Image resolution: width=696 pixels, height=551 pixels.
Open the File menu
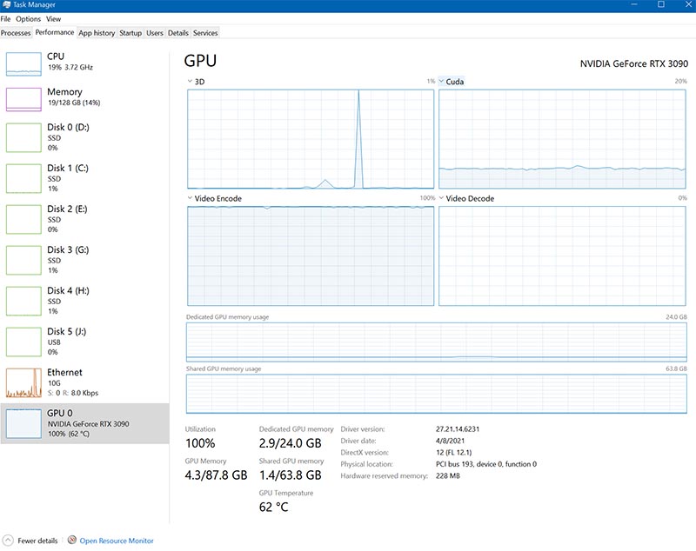(x=5, y=18)
